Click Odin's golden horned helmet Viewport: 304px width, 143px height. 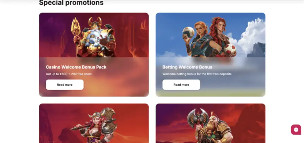tap(95, 22)
